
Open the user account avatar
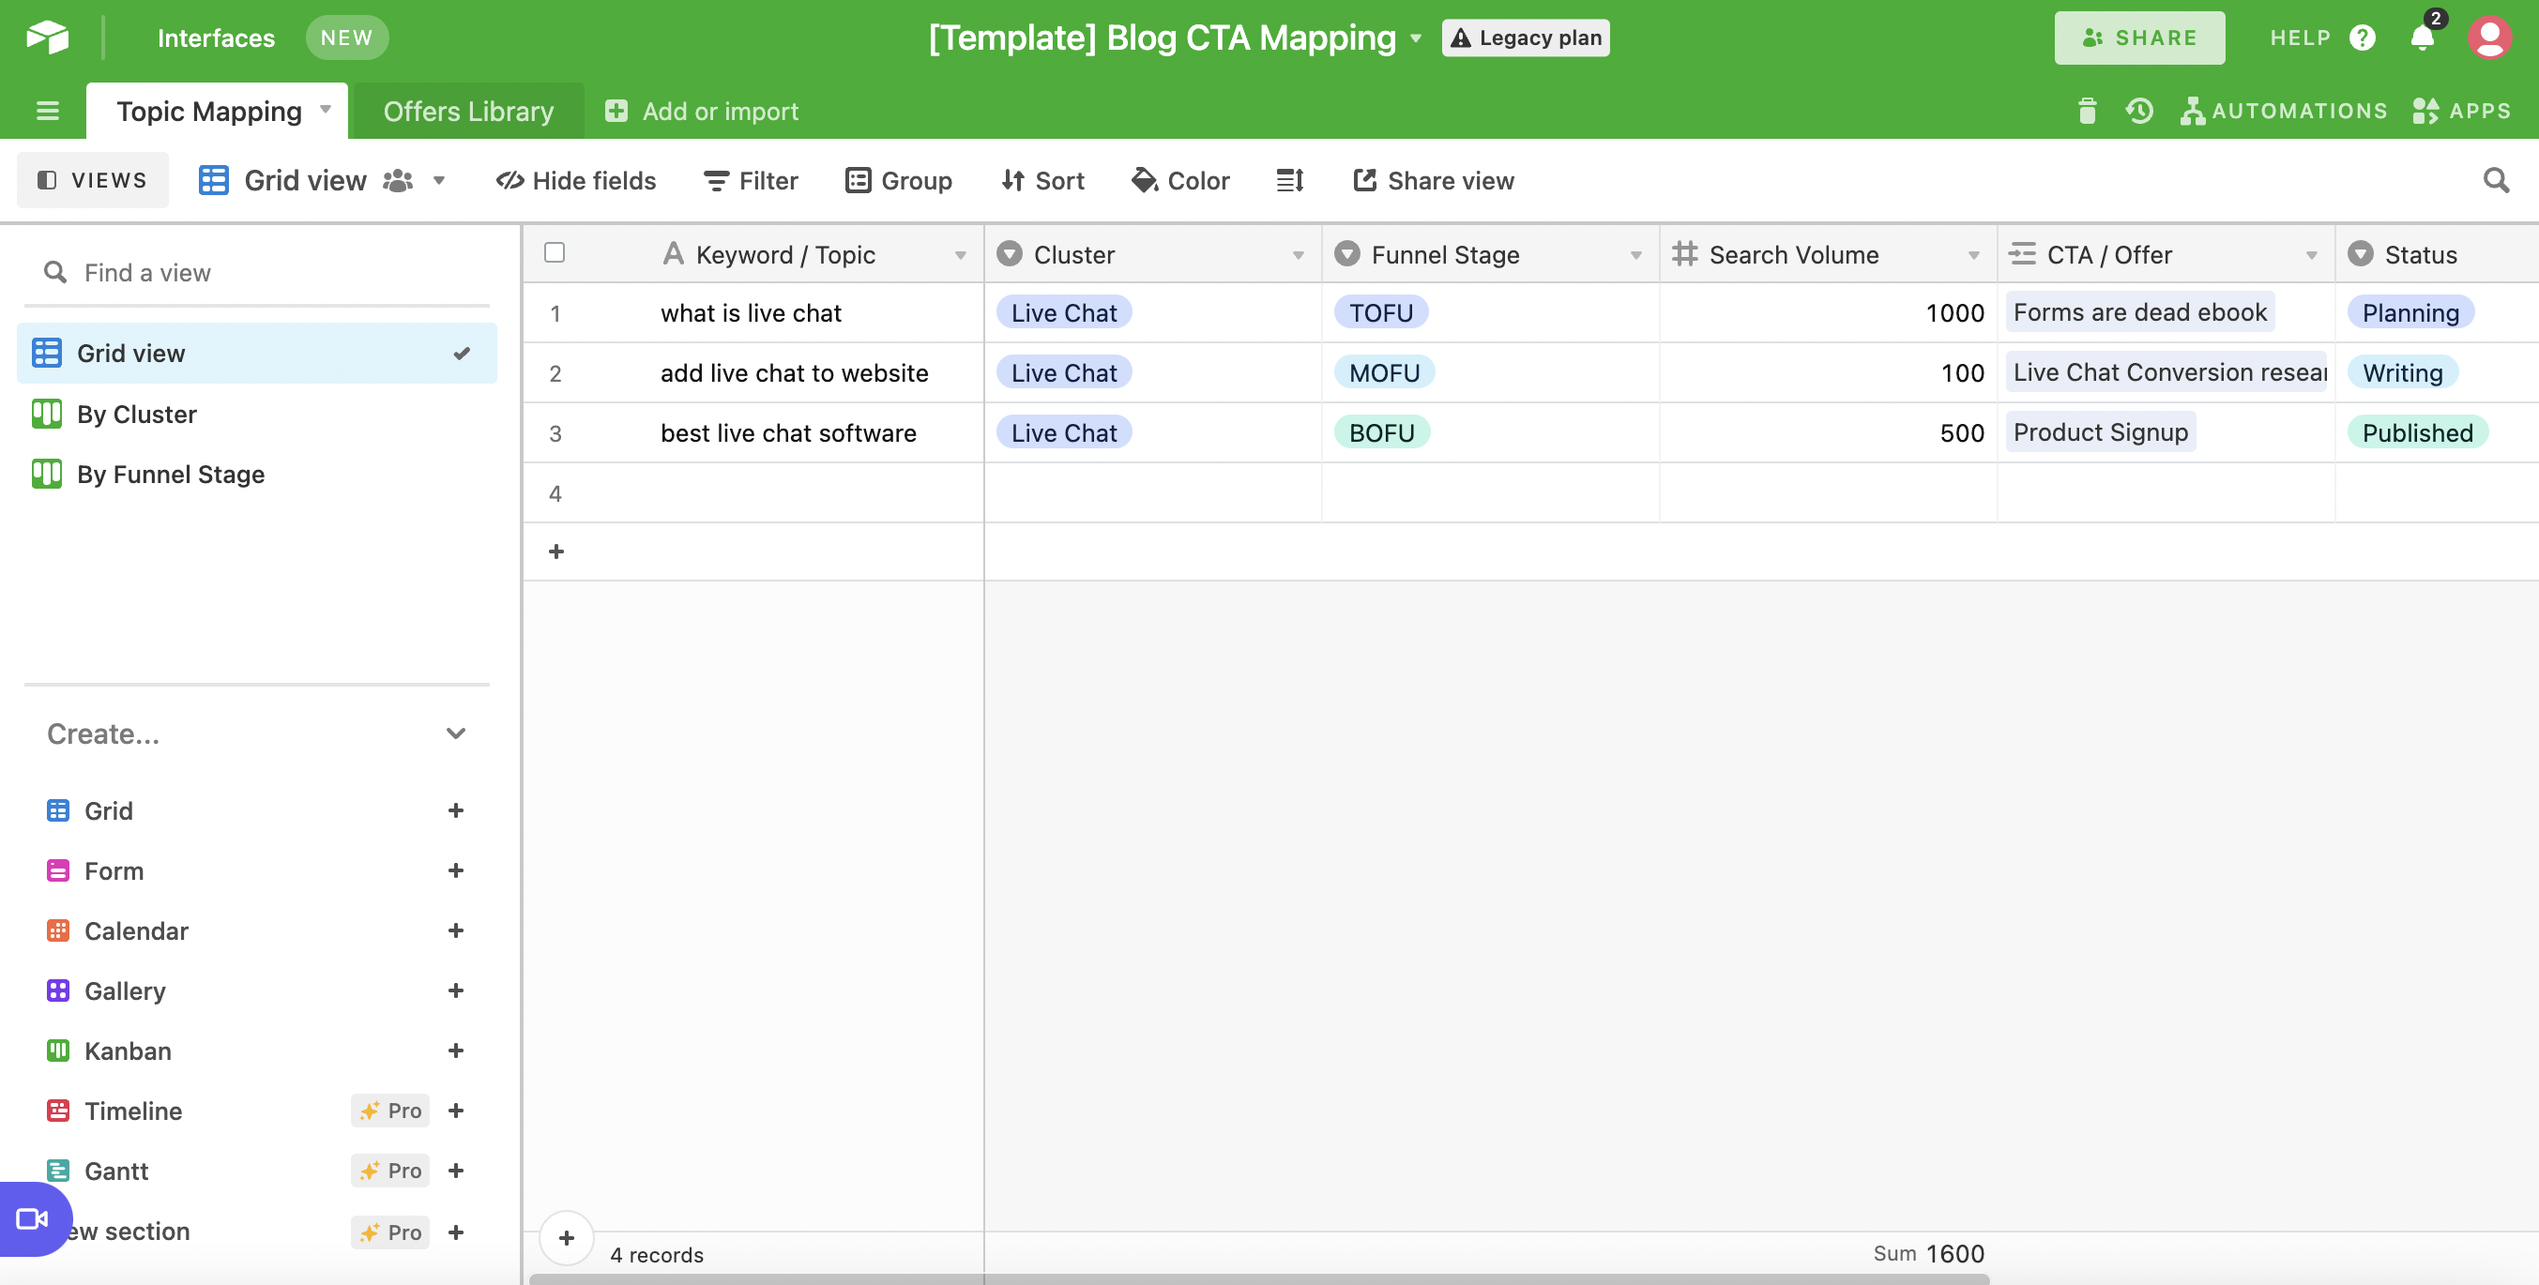coord(2489,38)
